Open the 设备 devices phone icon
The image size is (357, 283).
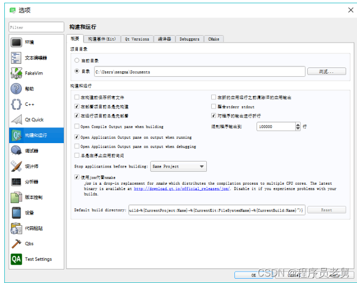coord(16,213)
